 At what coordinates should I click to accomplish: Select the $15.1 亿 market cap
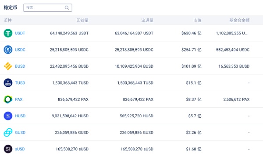click(x=194, y=83)
